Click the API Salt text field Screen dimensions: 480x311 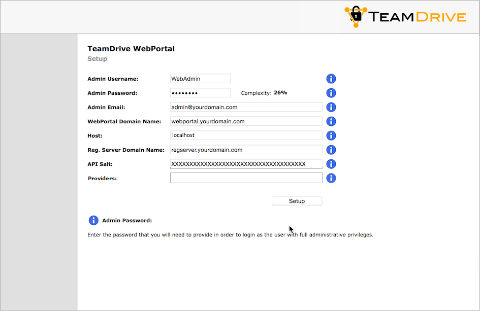(246, 163)
